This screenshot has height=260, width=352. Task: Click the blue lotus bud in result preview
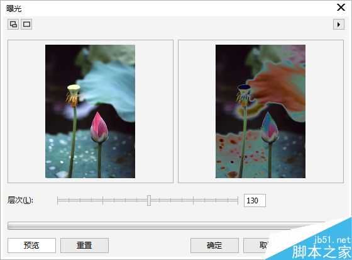270,128
